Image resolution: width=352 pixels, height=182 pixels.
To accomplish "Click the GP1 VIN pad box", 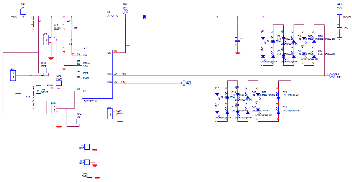I will (x=23, y=12).
